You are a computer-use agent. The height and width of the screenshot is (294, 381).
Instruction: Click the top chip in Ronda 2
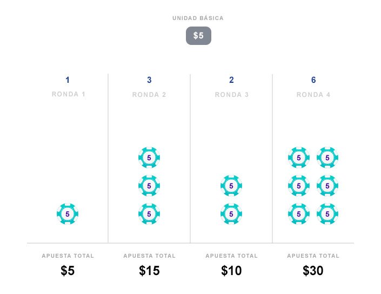pos(149,158)
